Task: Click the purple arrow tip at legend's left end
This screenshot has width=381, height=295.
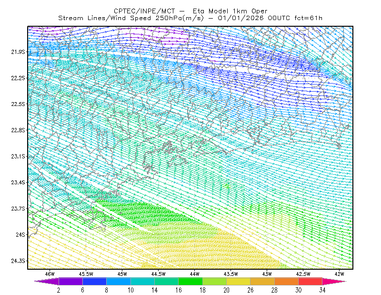Action: tap(47, 281)
